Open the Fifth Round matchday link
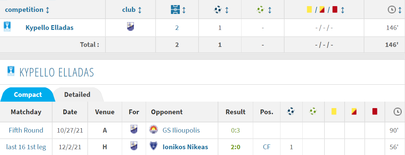Image resolution: width=405 pixels, height=155 pixels. tap(26, 130)
